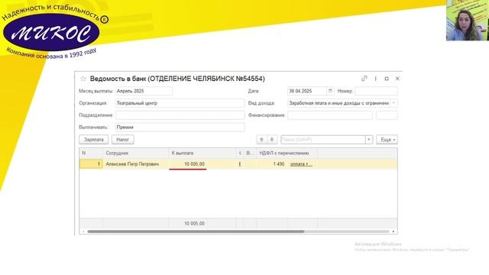489x275 pixels.
Task: Close the Ведомость в банк window
Action: coord(397,79)
